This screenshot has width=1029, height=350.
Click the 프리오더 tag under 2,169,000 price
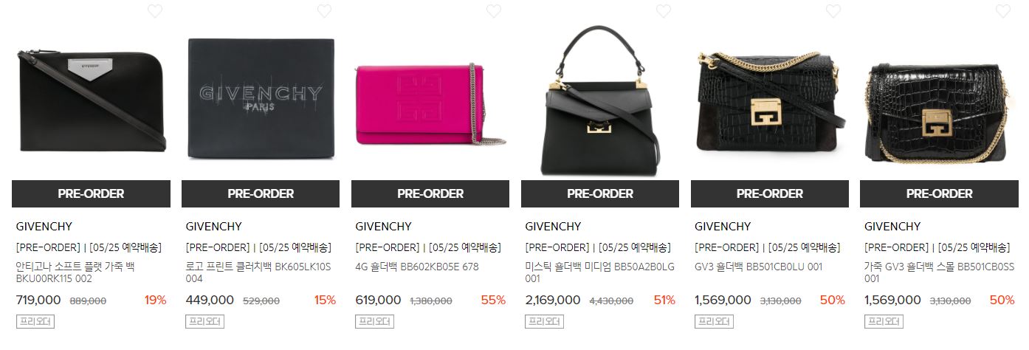pos(545,322)
